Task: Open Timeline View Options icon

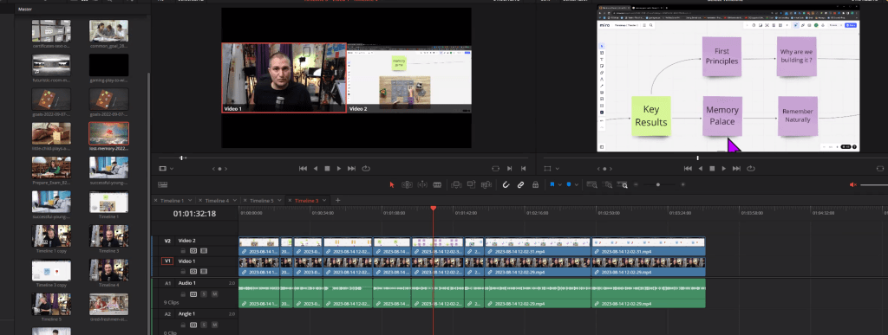Action: 162,184
